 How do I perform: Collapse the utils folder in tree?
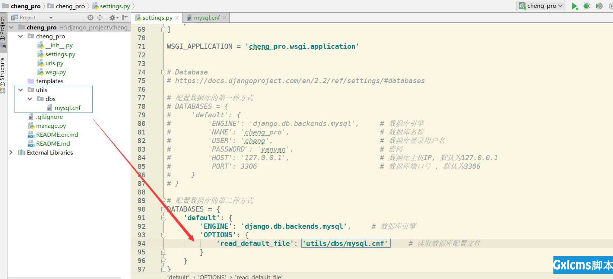(x=20, y=90)
